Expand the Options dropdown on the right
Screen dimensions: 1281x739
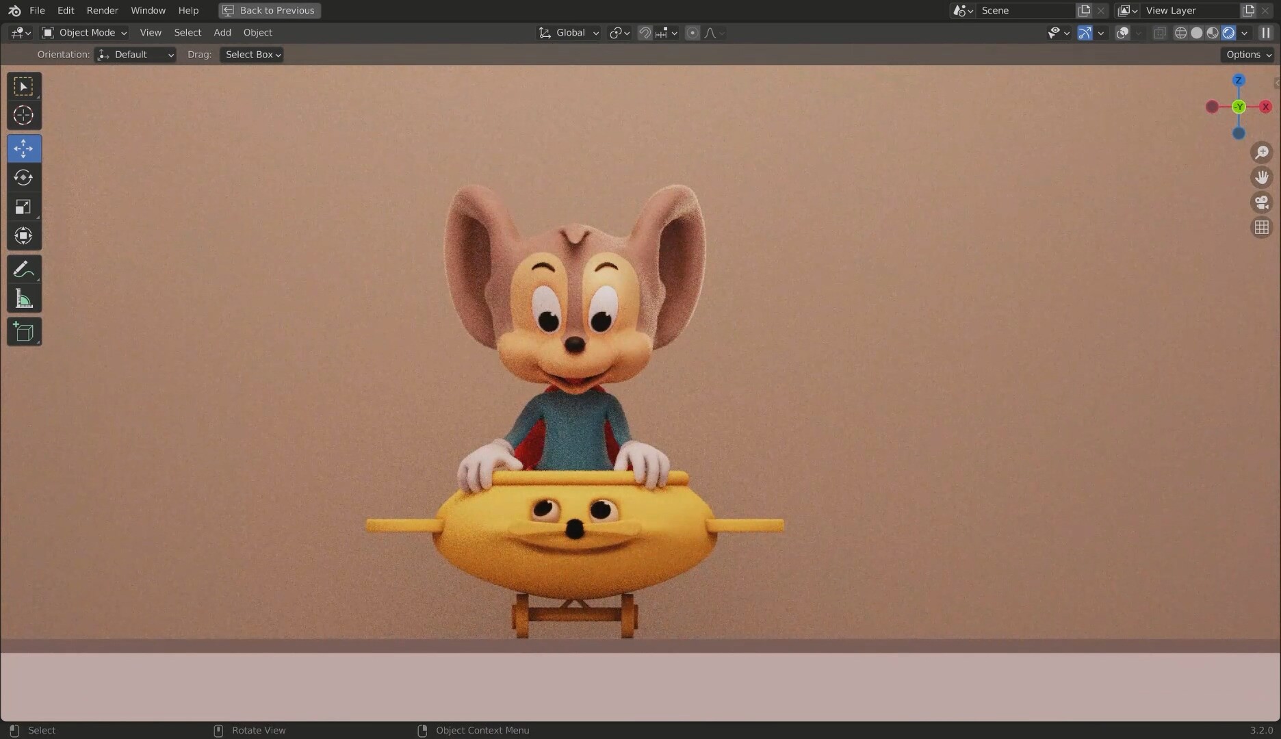pos(1246,54)
